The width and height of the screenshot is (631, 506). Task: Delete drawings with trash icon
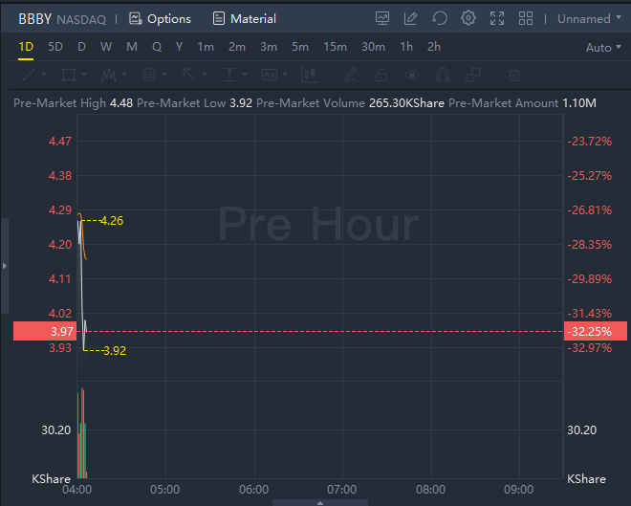tap(514, 75)
